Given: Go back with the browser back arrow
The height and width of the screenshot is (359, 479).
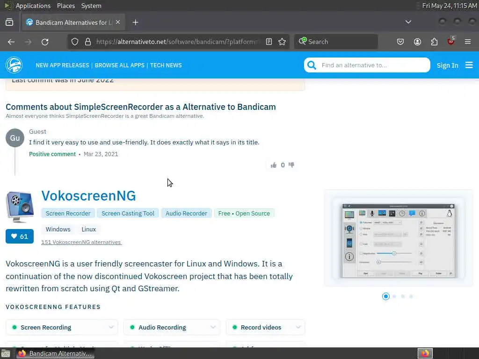Looking at the screenshot, I should point(11,42).
